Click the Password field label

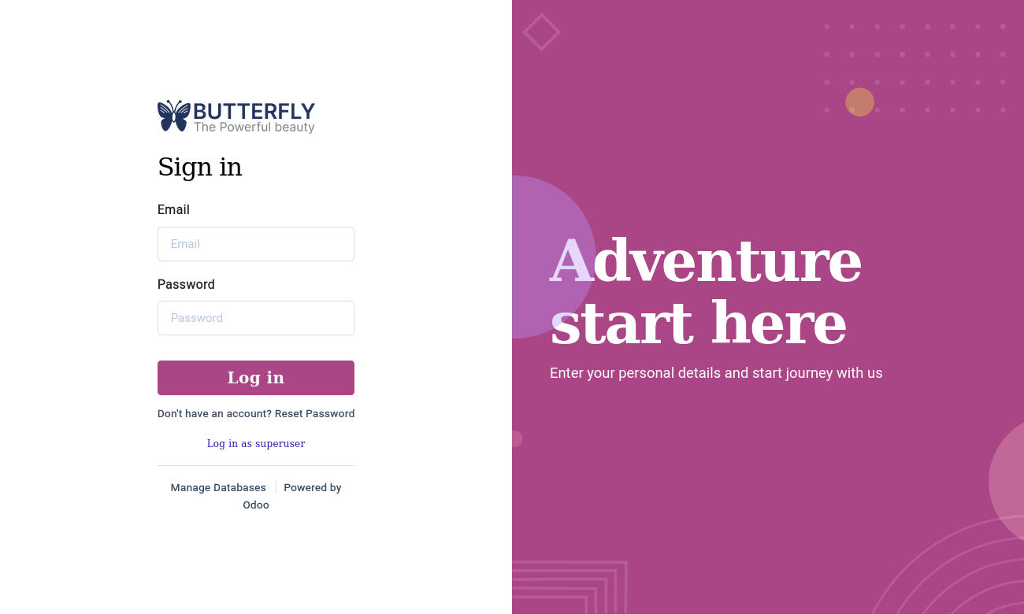[x=186, y=284]
